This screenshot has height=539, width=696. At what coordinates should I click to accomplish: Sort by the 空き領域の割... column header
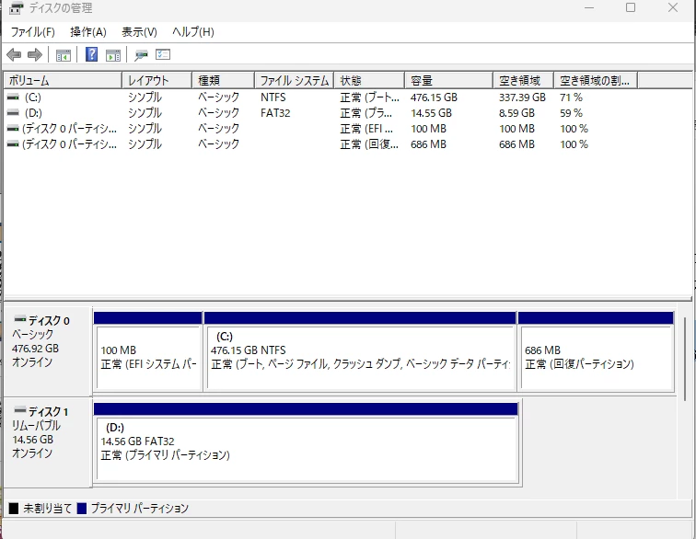tap(596, 80)
